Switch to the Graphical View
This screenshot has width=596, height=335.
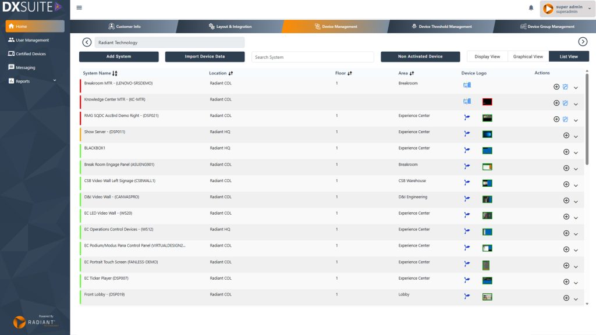(x=528, y=56)
